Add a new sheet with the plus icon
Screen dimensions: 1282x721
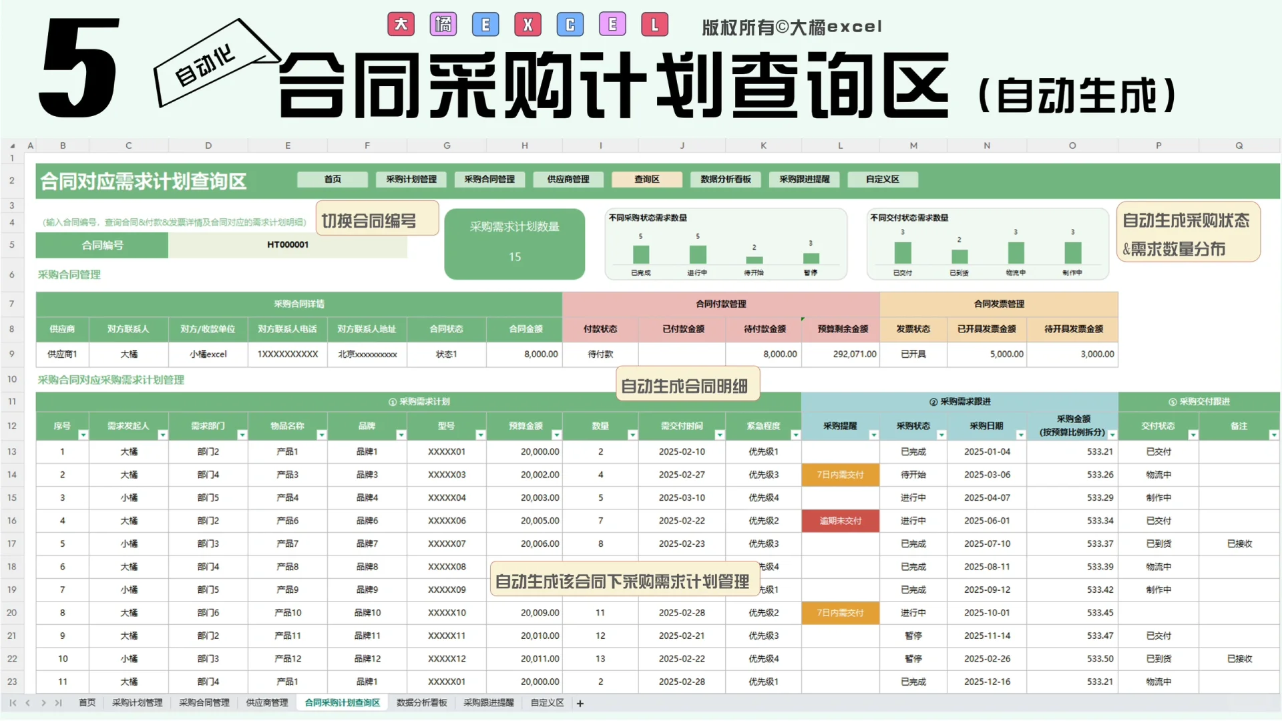click(580, 704)
